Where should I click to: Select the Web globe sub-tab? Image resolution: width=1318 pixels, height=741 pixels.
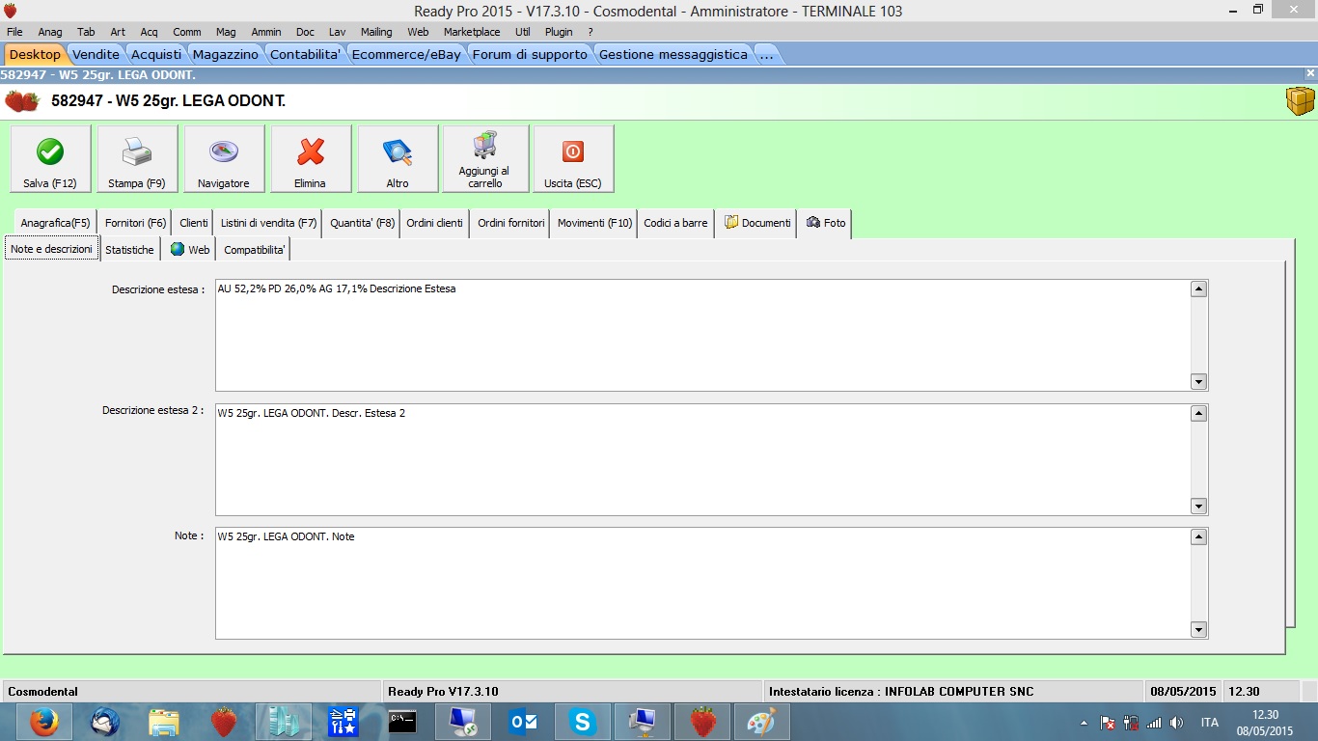(x=189, y=249)
